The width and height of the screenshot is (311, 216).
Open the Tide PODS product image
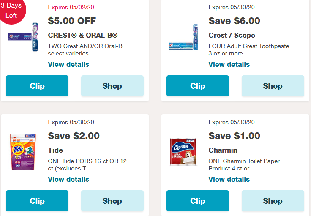pyautogui.click(x=23, y=151)
